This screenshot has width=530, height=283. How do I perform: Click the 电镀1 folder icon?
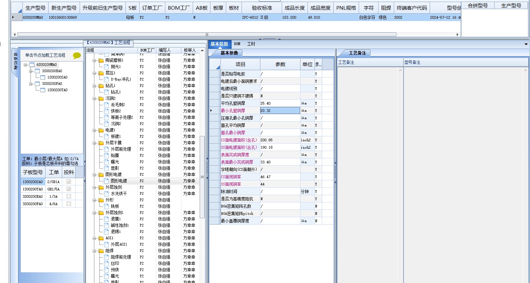pos(101,130)
